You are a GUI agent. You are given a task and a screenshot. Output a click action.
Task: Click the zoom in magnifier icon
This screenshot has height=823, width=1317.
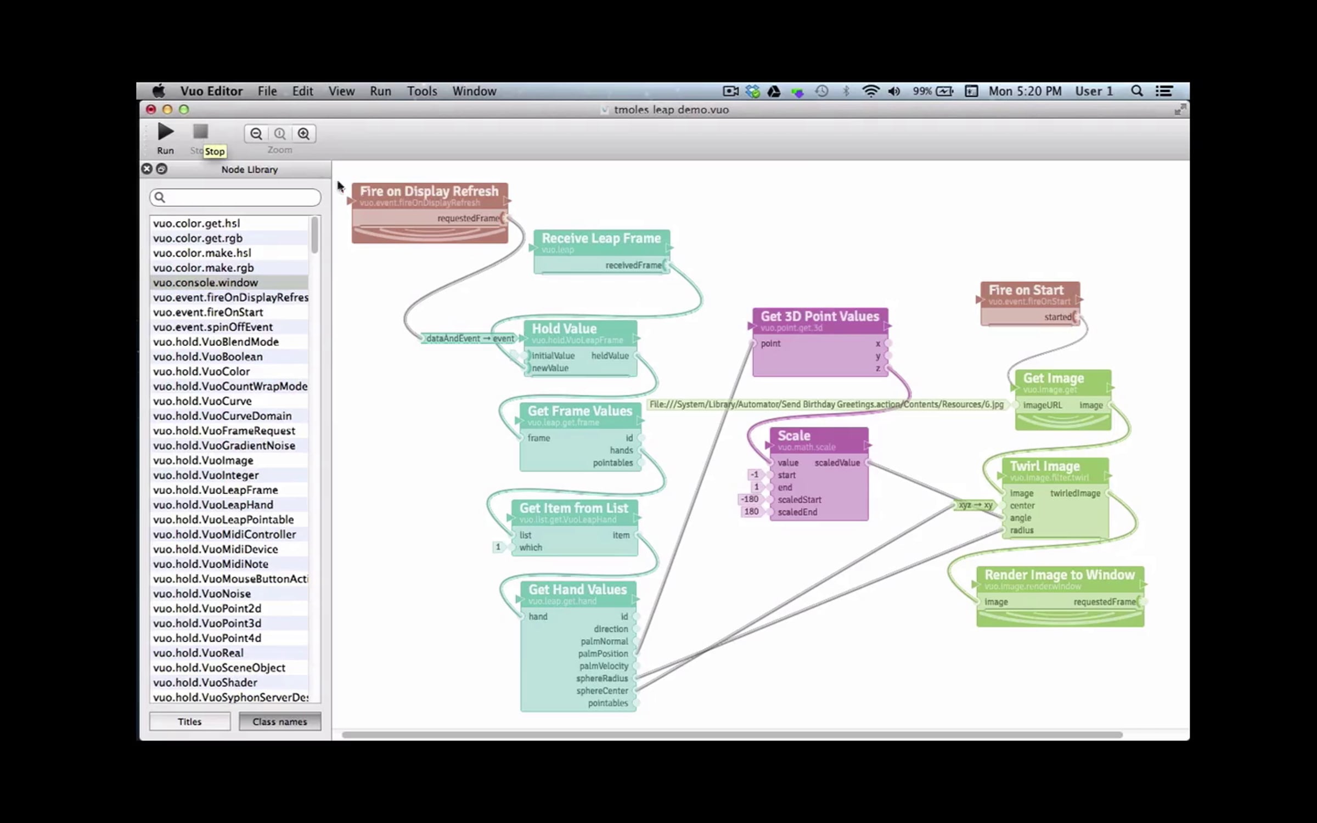pyautogui.click(x=303, y=134)
